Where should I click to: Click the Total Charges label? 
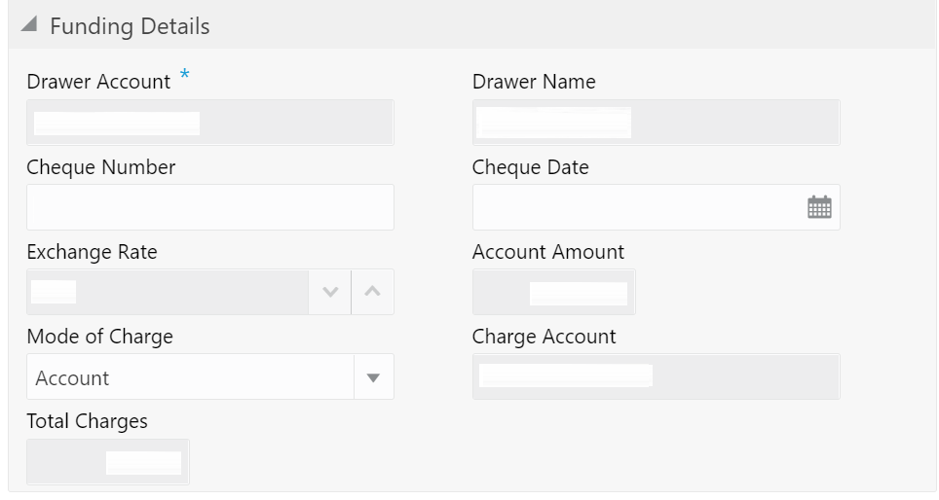(x=87, y=421)
